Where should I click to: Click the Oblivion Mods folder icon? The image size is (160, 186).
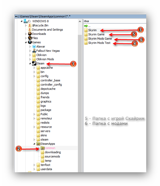[x=34, y=59]
